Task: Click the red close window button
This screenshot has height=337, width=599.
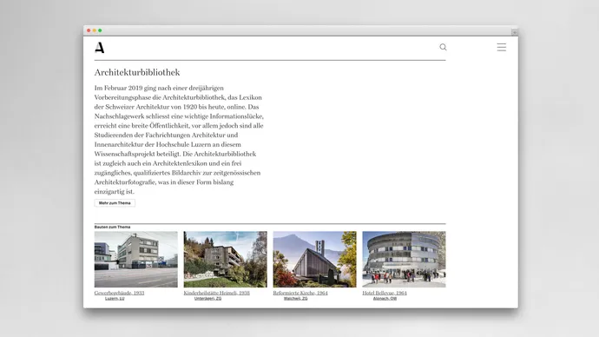Action: click(89, 30)
